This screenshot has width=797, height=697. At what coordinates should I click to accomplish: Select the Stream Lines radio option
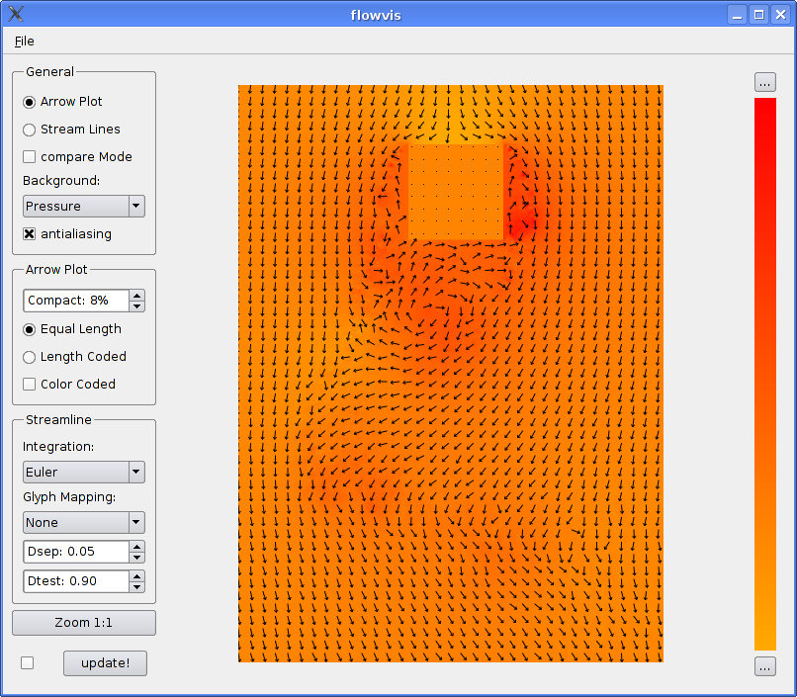[30, 130]
